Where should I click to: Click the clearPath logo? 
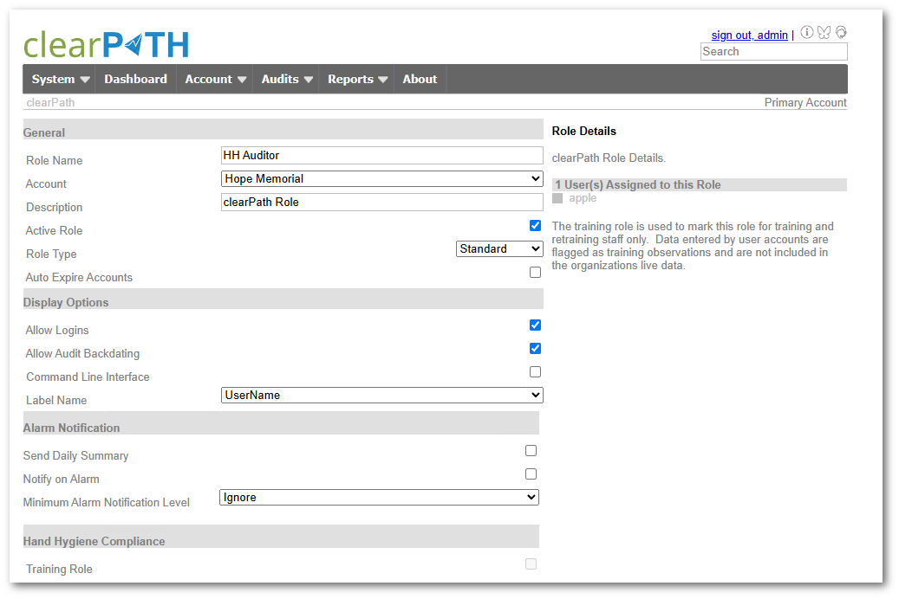pyautogui.click(x=106, y=45)
